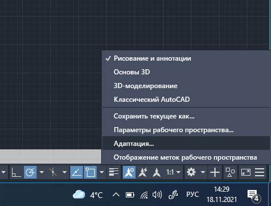The width and height of the screenshot is (271, 206).
Task: Open clock showing 14:29 18.11.2021
Action: coord(221,195)
